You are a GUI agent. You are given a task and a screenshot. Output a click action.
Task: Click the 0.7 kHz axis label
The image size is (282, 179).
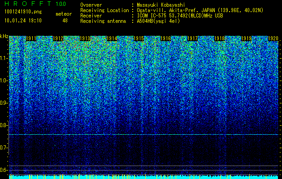pos(4,148)
